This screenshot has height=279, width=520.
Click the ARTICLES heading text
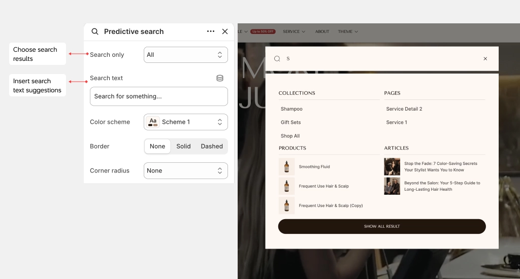click(396, 148)
